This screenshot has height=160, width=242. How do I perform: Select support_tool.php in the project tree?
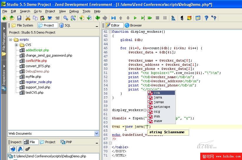[x=38, y=87]
